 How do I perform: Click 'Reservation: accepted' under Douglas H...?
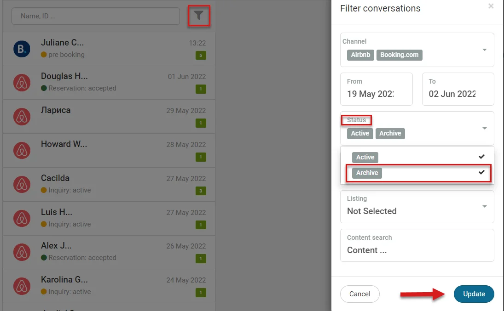82,88
